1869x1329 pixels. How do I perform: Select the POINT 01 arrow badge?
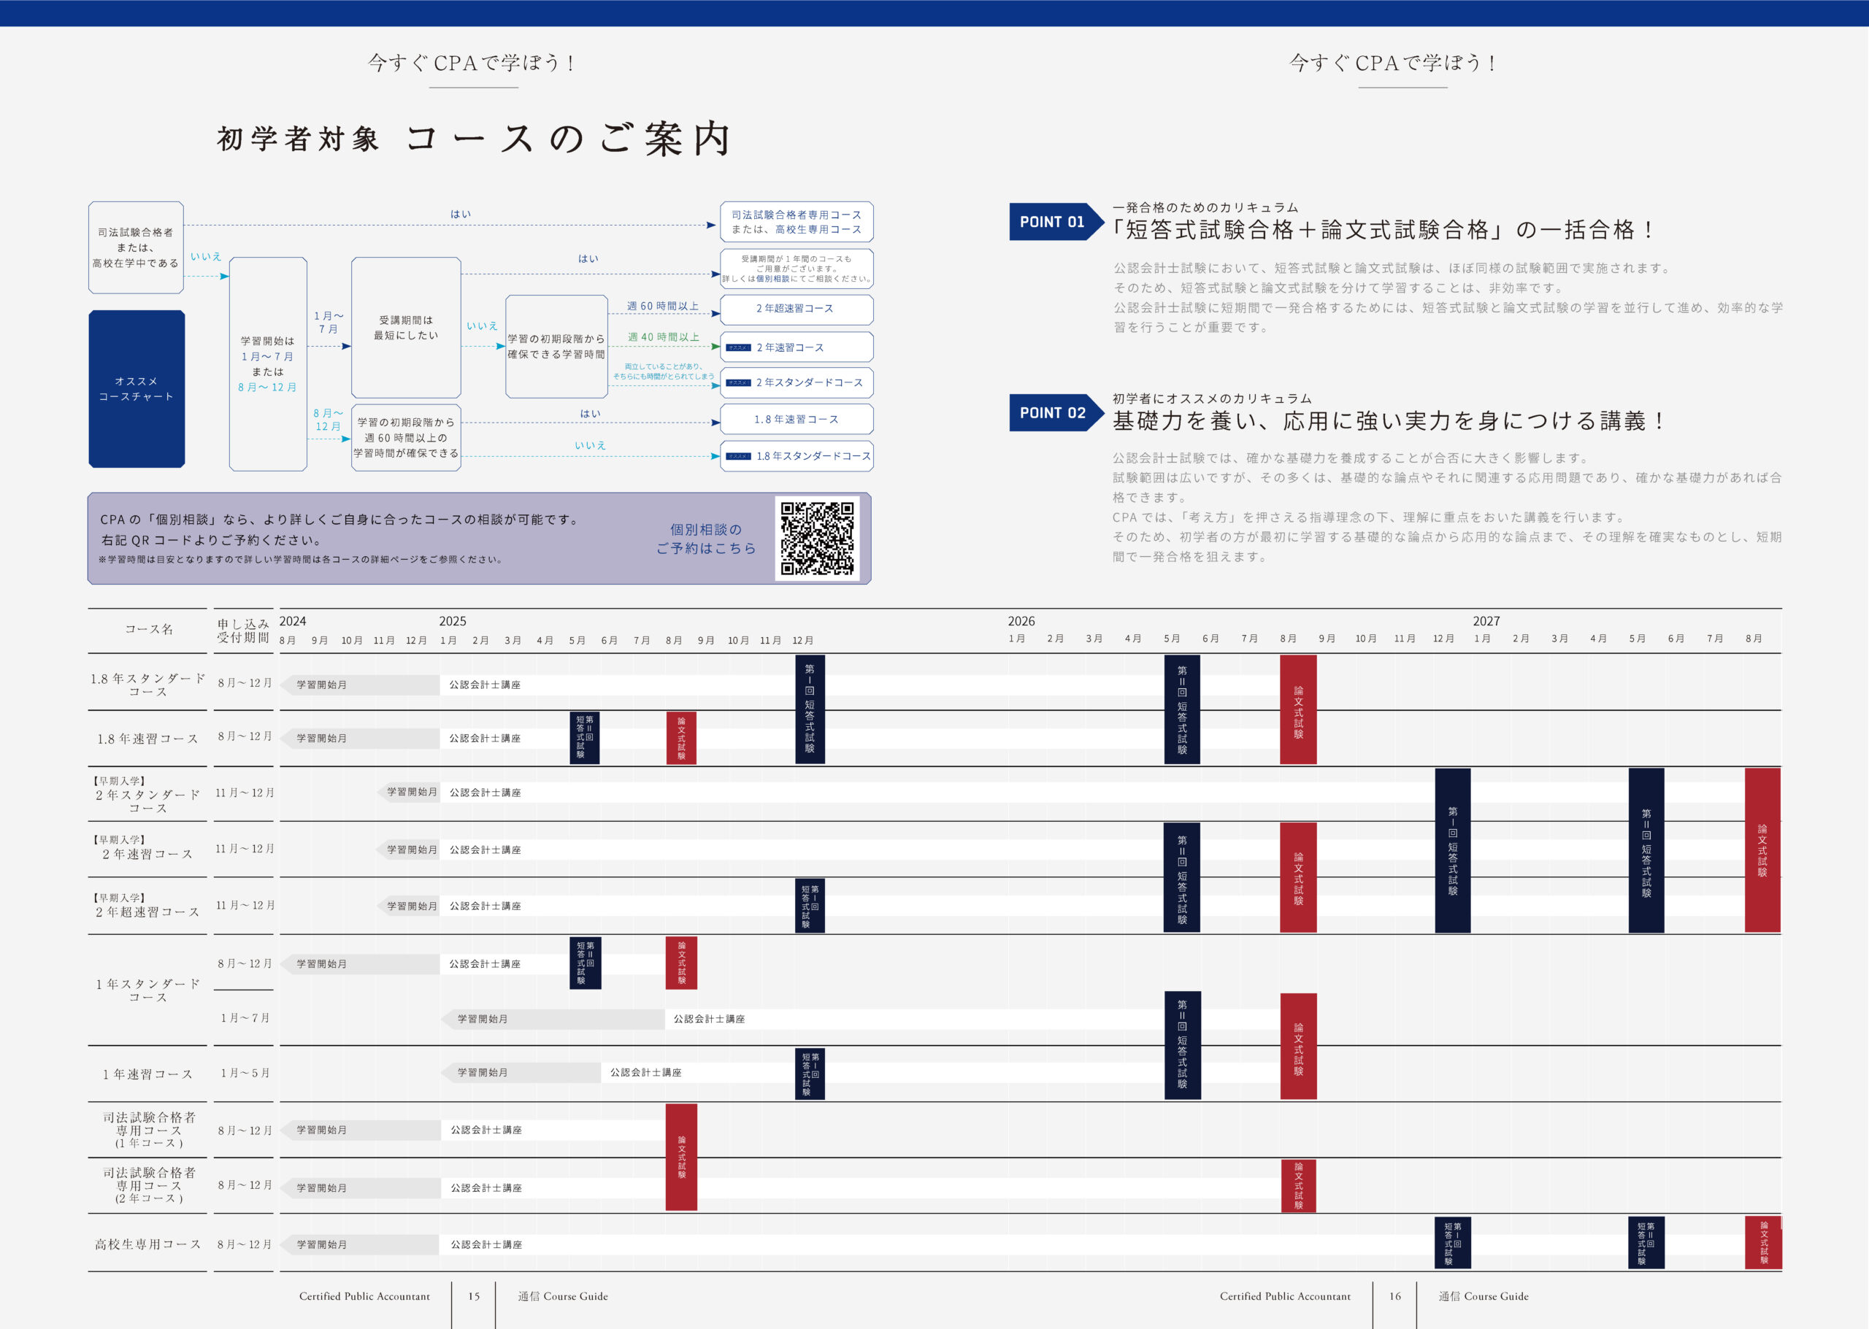pos(1056,222)
